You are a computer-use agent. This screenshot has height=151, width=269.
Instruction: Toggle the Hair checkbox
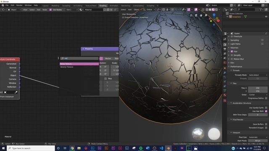click(x=232, y=51)
